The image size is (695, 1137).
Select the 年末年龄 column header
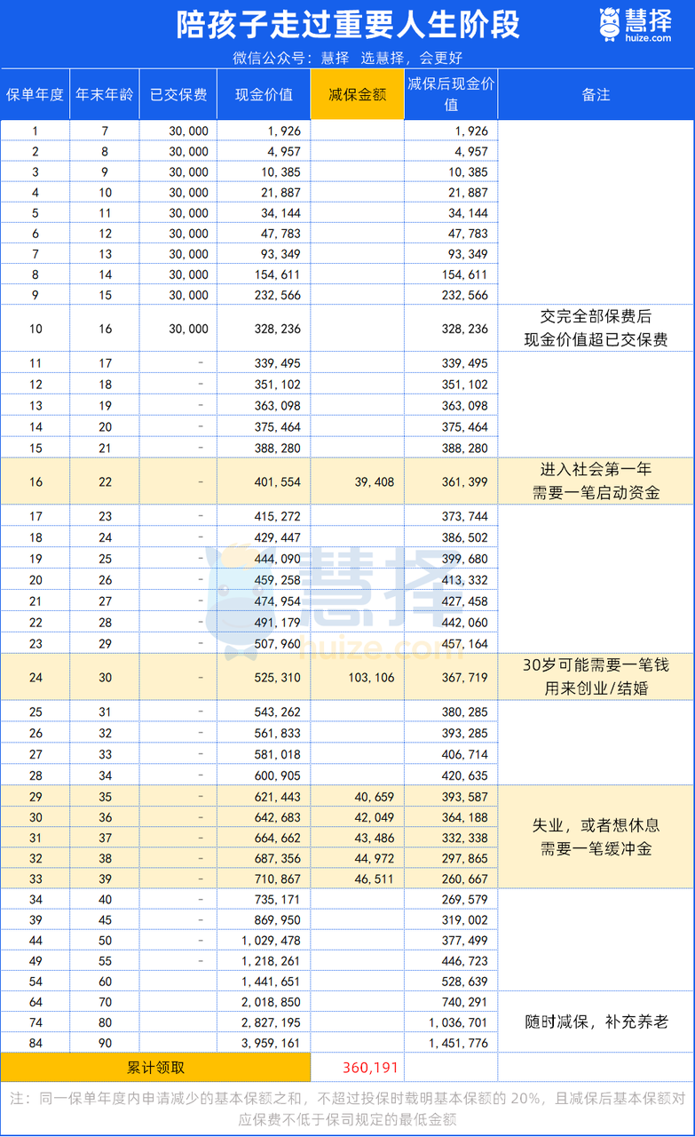[x=104, y=94]
